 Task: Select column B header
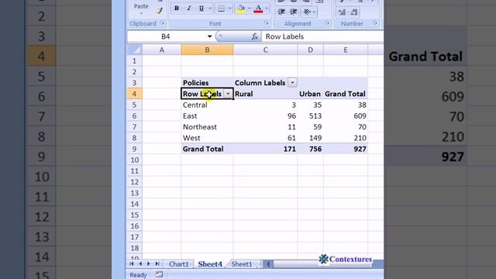(x=207, y=50)
